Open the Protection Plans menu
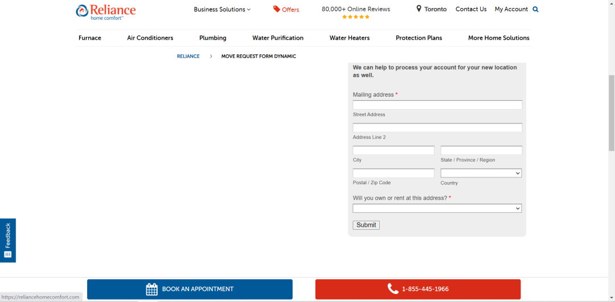Screen dimensions: 615x302 point(419,38)
